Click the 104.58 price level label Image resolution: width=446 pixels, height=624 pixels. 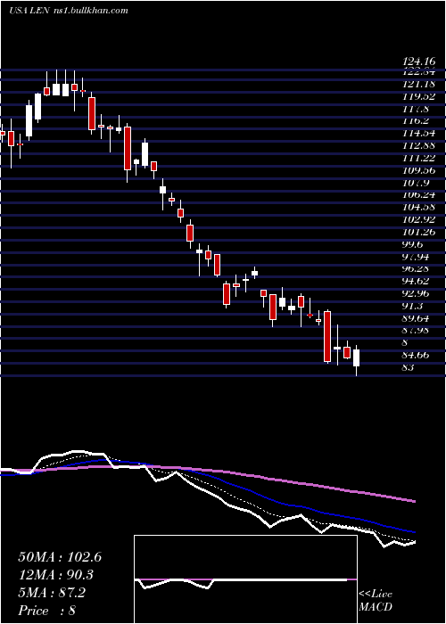pos(418,208)
